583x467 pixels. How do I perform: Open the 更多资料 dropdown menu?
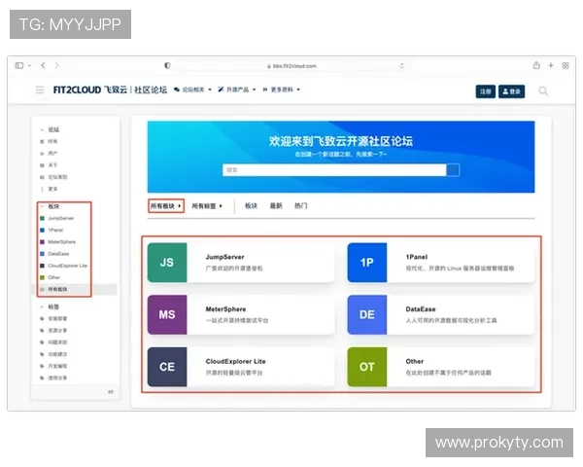click(281, 90)
